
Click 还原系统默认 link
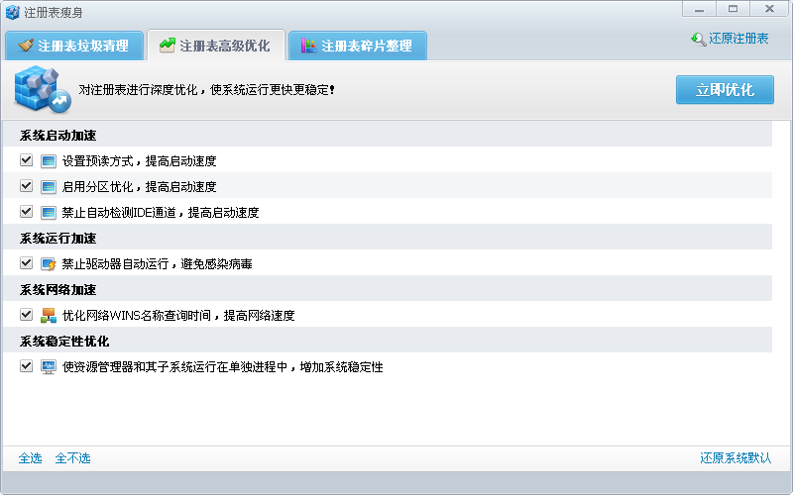point(736,458)
